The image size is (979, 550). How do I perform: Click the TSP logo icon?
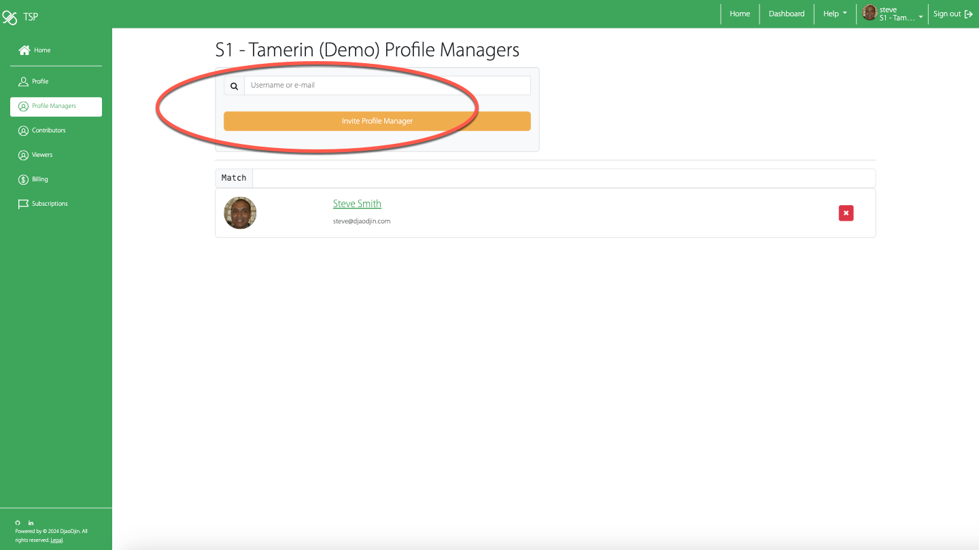coord(10,17)
